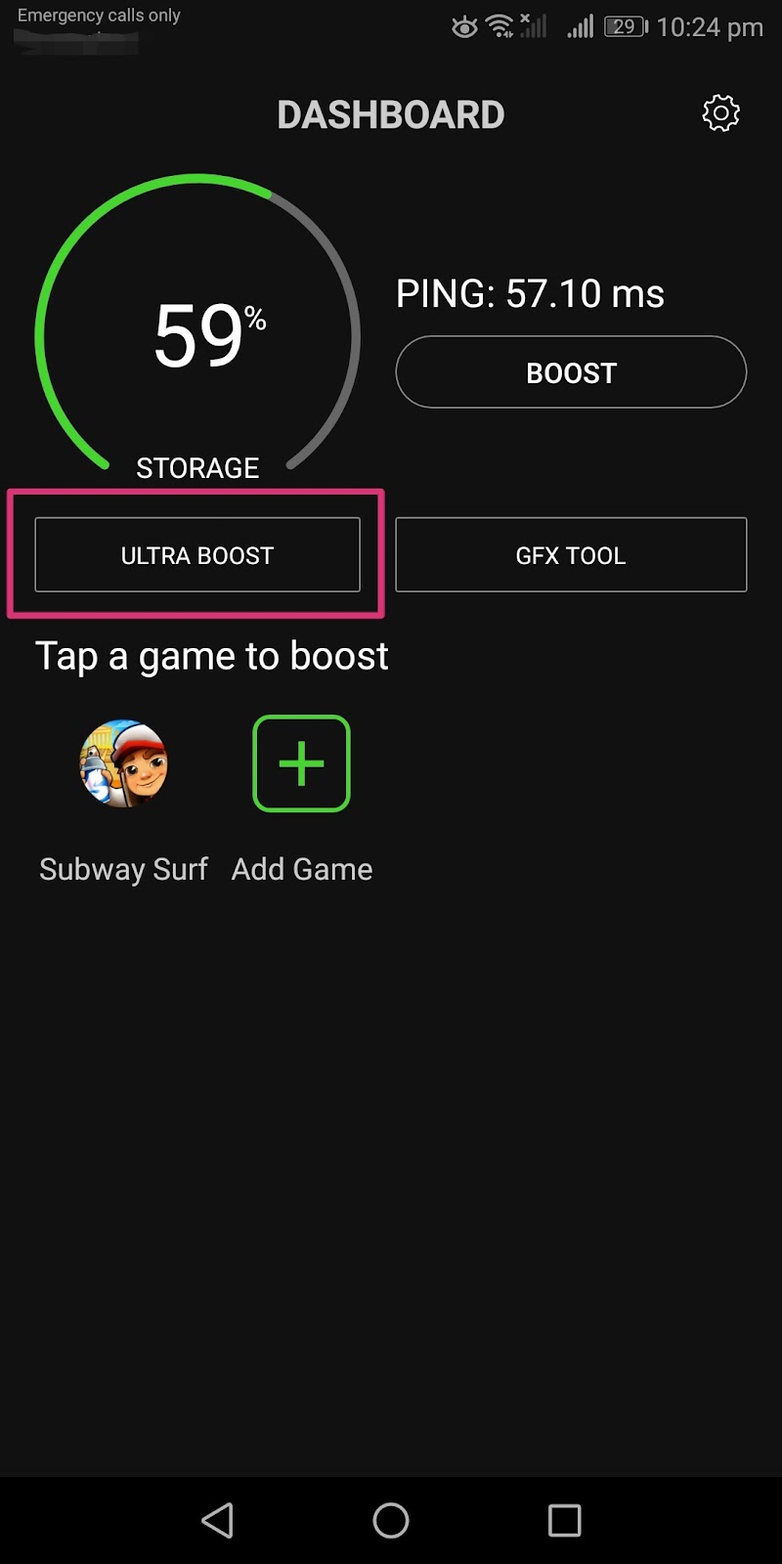Tap the Wi-Fi status bar icon
This screenshot has height=1564, width=782.
[x=500, y=26]
